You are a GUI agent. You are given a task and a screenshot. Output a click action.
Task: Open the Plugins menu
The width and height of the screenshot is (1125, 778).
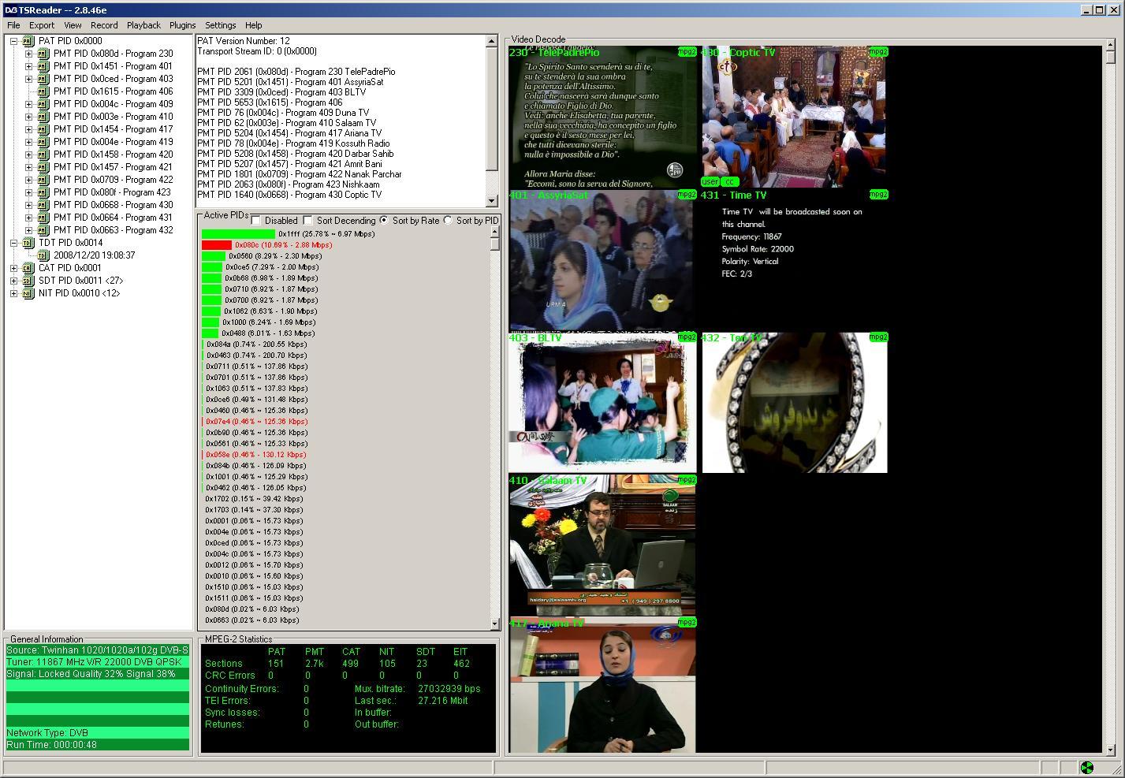pos(182,25)
